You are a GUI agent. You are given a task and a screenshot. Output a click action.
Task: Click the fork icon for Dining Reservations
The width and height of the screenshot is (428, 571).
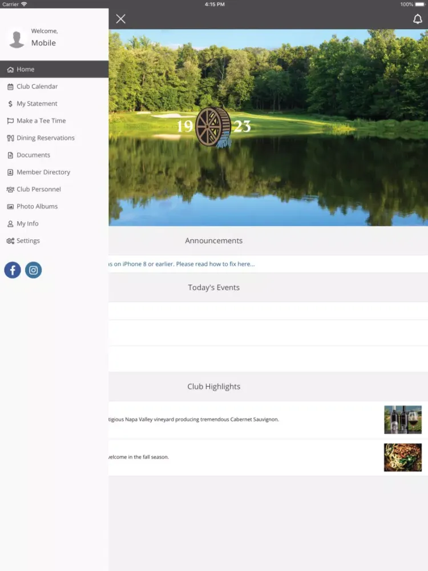[10, 138]
